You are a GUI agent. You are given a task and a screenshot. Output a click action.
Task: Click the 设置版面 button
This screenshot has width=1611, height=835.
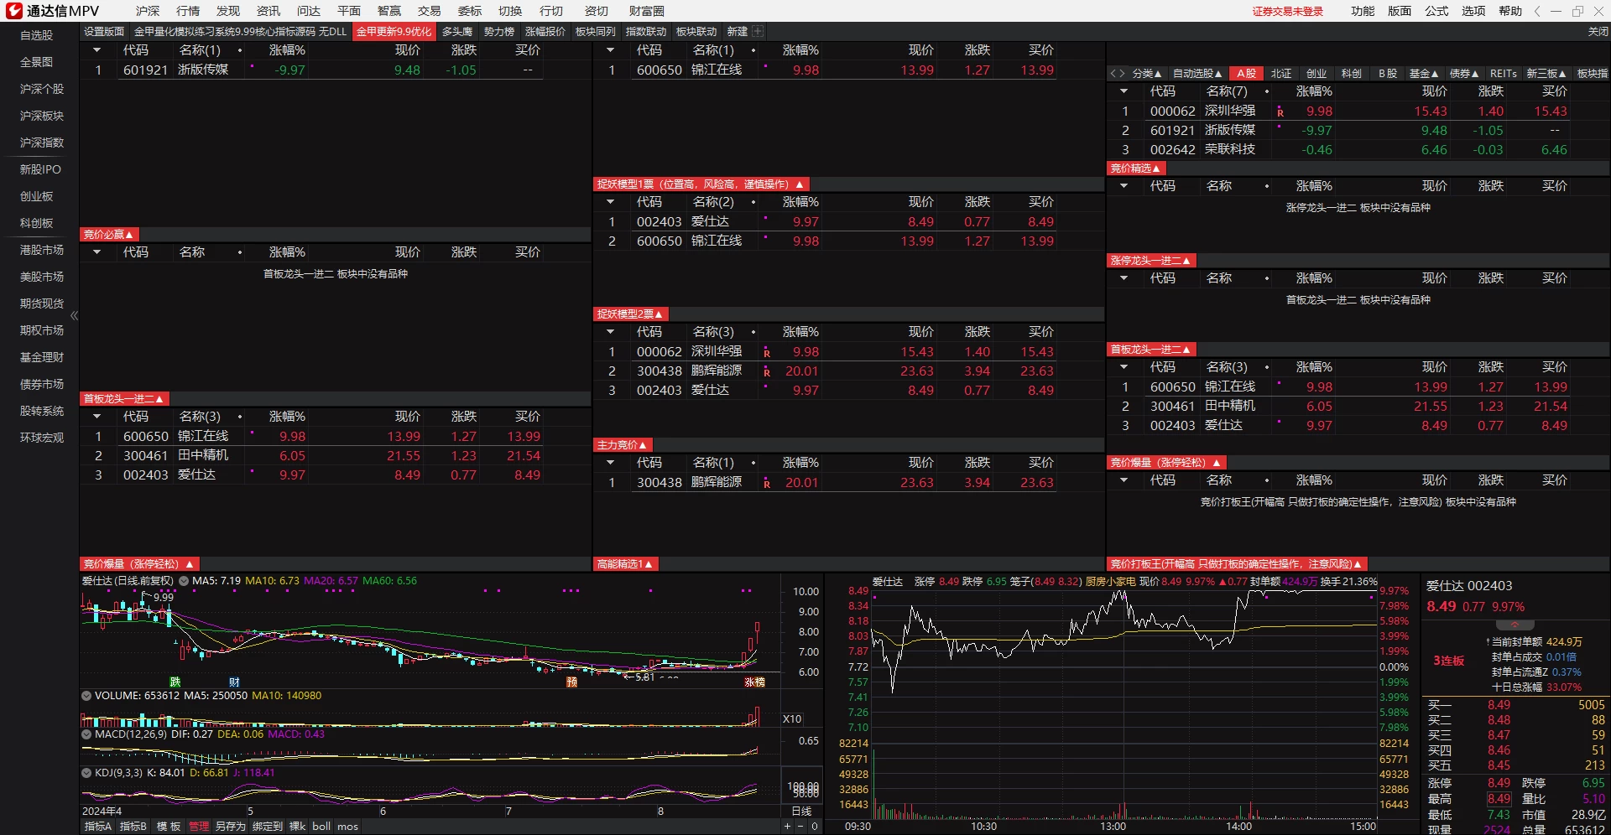[104, 32]
